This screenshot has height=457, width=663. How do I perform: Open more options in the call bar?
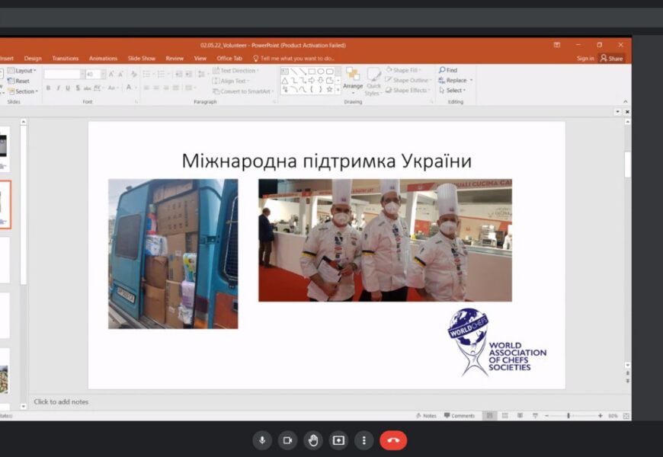point(364,440)
